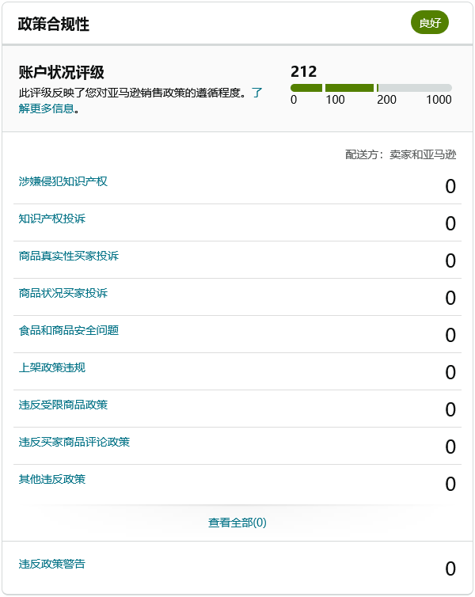Open the 食品和商品安全问题 link

pyautogui.click(x=69, y=330)
